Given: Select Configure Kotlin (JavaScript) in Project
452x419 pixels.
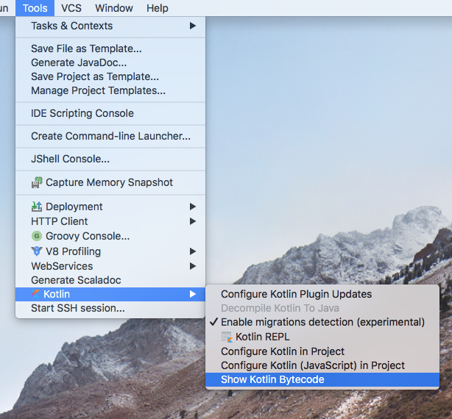Looking at the screenshot, I should coord(322,365).
